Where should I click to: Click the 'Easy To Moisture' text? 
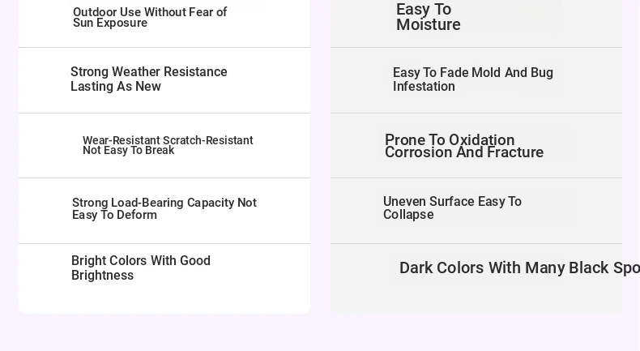tap(429, 17)
